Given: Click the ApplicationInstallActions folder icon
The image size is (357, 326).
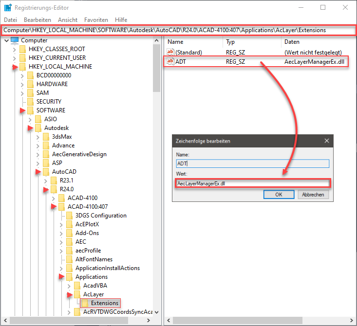Looking at the screenshot, I should [69, 268].
